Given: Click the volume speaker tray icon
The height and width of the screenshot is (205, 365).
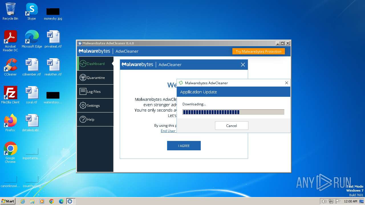Looking at the screenshot, I should 324,201.
